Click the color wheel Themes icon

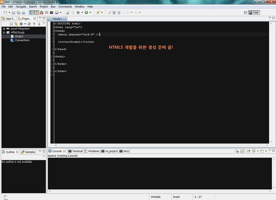(x=57, y=13)
